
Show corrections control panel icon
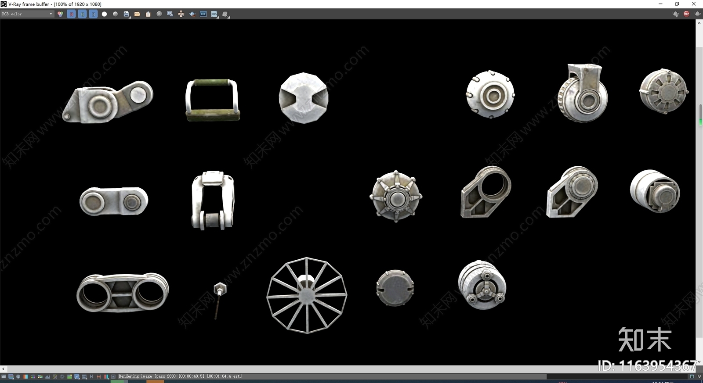(x=4, y=376)
